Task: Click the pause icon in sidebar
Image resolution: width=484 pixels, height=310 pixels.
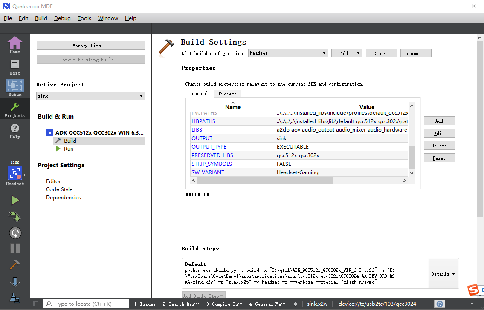Action: [x=15, y=248]
